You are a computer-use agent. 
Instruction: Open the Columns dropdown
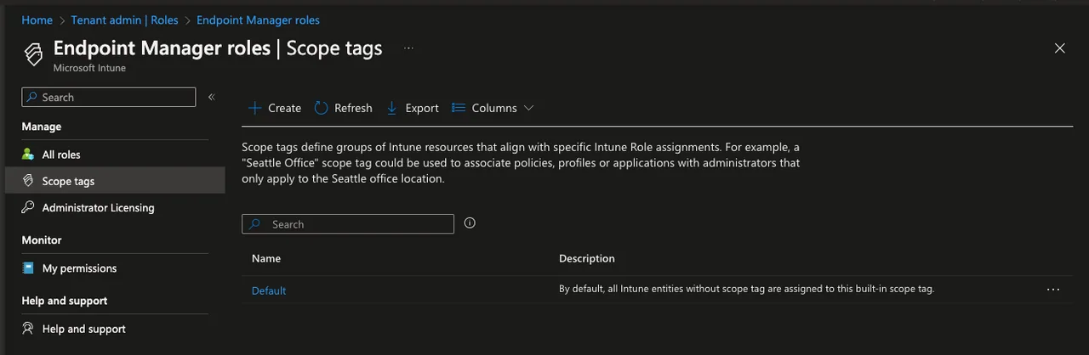pos(493,108)
